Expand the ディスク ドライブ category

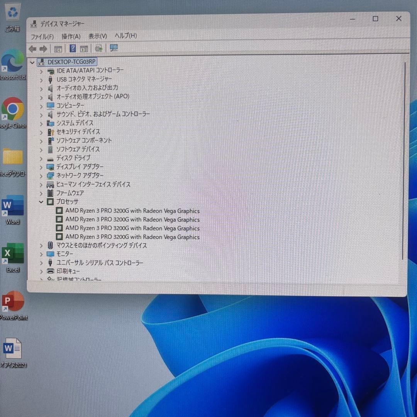(41, 158)
